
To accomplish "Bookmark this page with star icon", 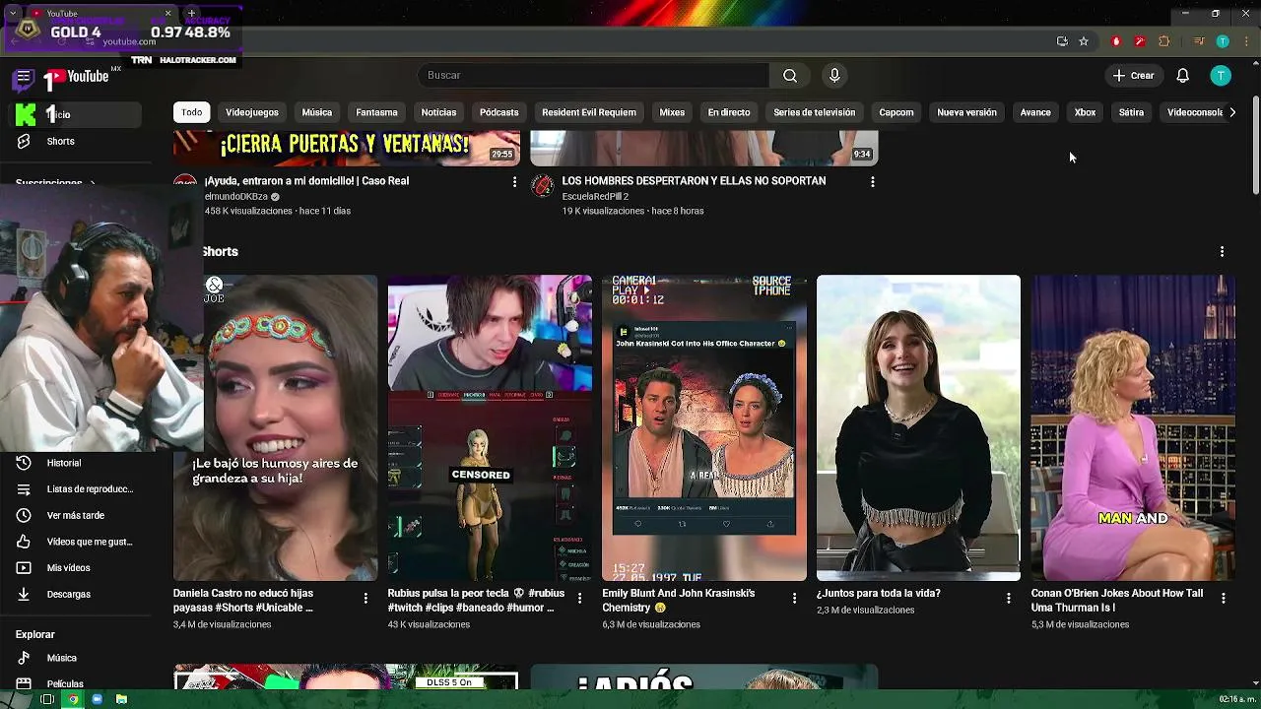I will pos(1084,41).
